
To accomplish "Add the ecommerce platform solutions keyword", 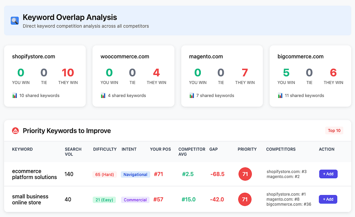I will (x=328, y=174).
